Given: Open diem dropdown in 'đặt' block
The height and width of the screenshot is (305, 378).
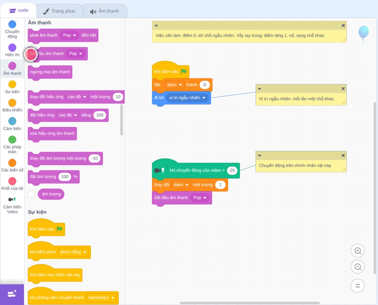Looking at the screenshot, I should (174, 85).
